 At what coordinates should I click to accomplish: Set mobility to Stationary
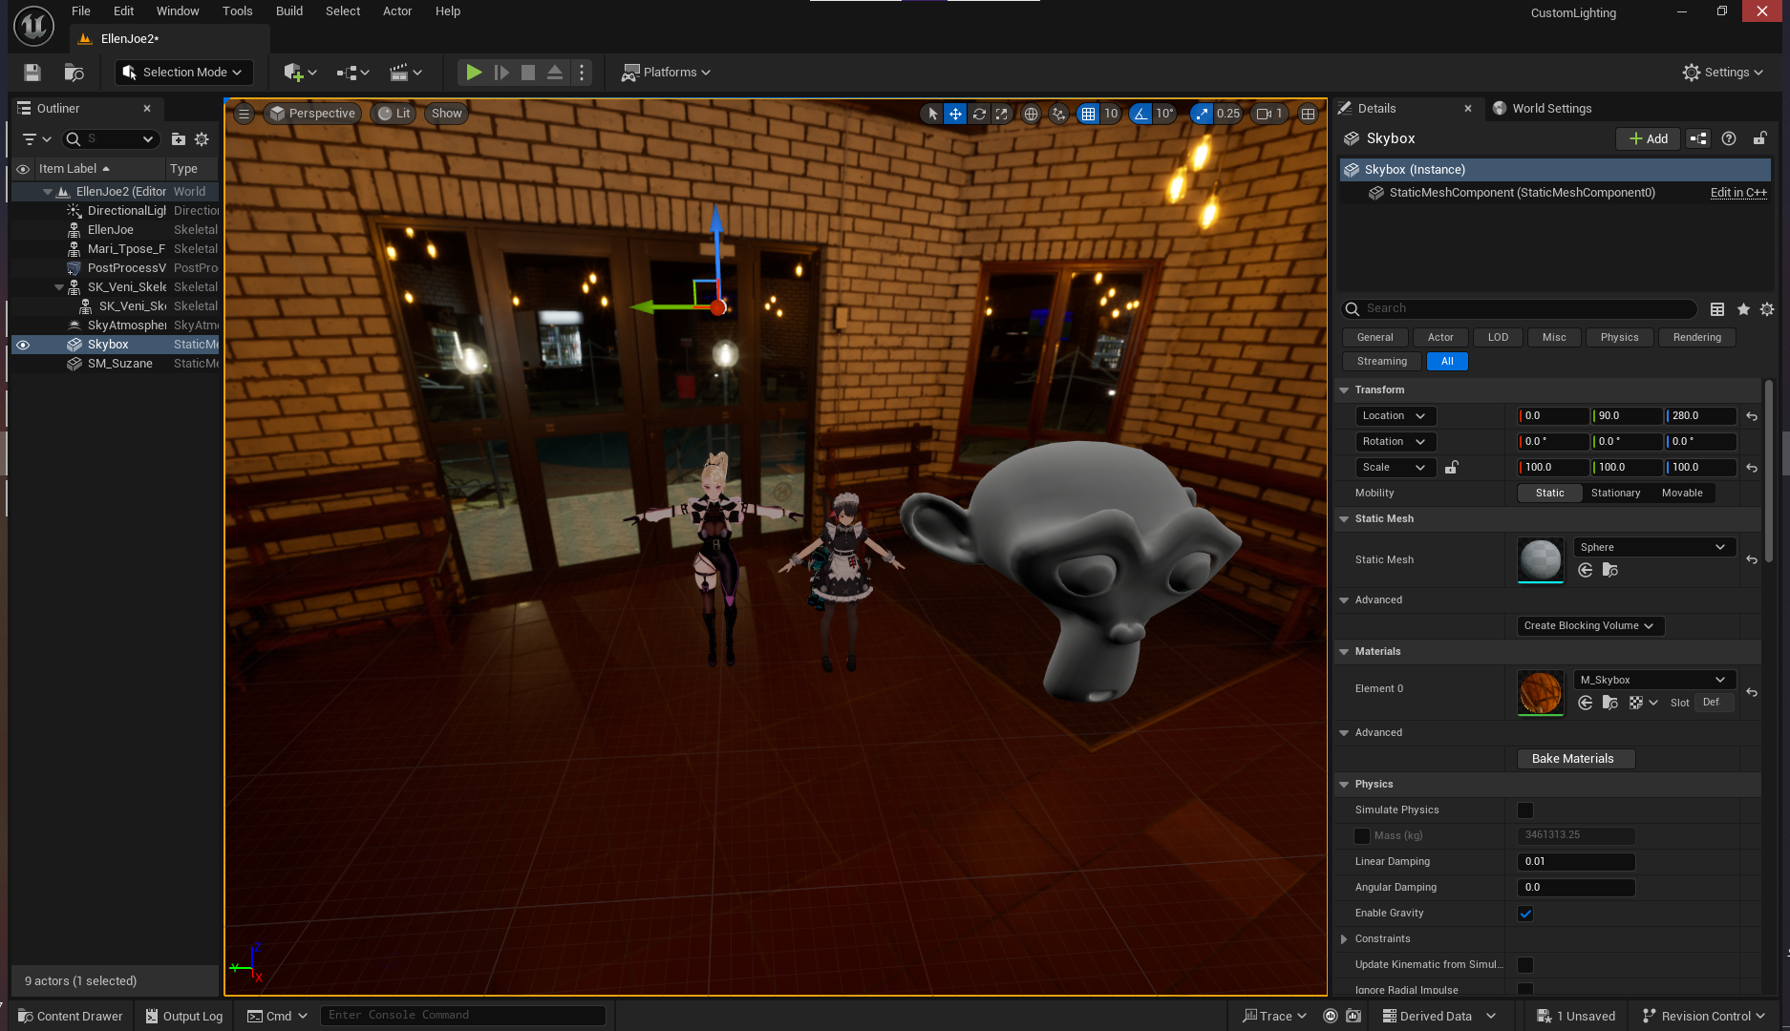[1615, 494]
